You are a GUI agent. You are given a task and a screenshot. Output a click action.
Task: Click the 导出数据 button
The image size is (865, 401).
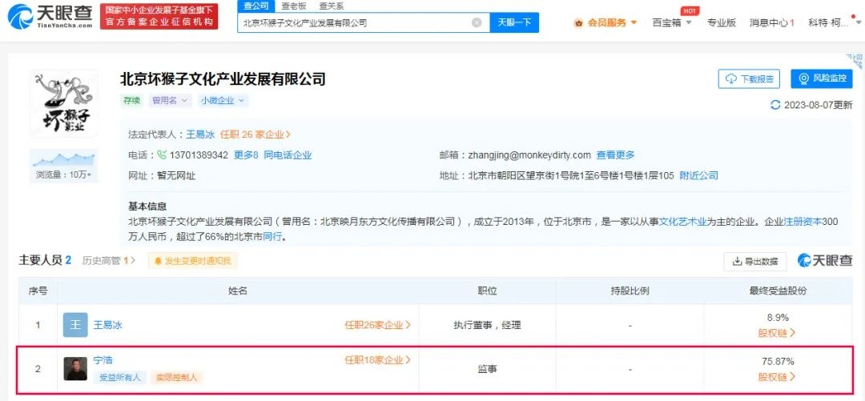tap(754, 262)
